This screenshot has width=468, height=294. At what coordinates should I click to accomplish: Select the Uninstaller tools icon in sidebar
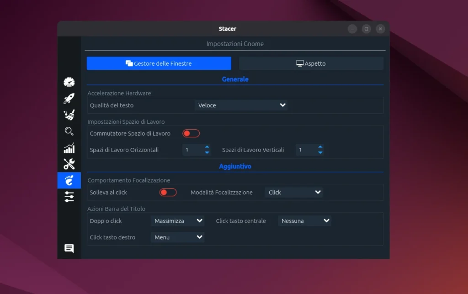click(69, 164)
